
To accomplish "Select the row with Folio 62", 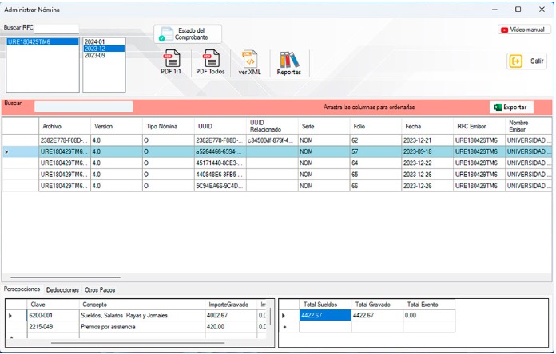I will 359,140.
